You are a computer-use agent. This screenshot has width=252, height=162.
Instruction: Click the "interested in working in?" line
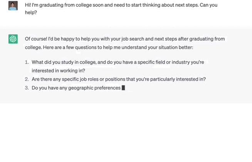point(58,71)
